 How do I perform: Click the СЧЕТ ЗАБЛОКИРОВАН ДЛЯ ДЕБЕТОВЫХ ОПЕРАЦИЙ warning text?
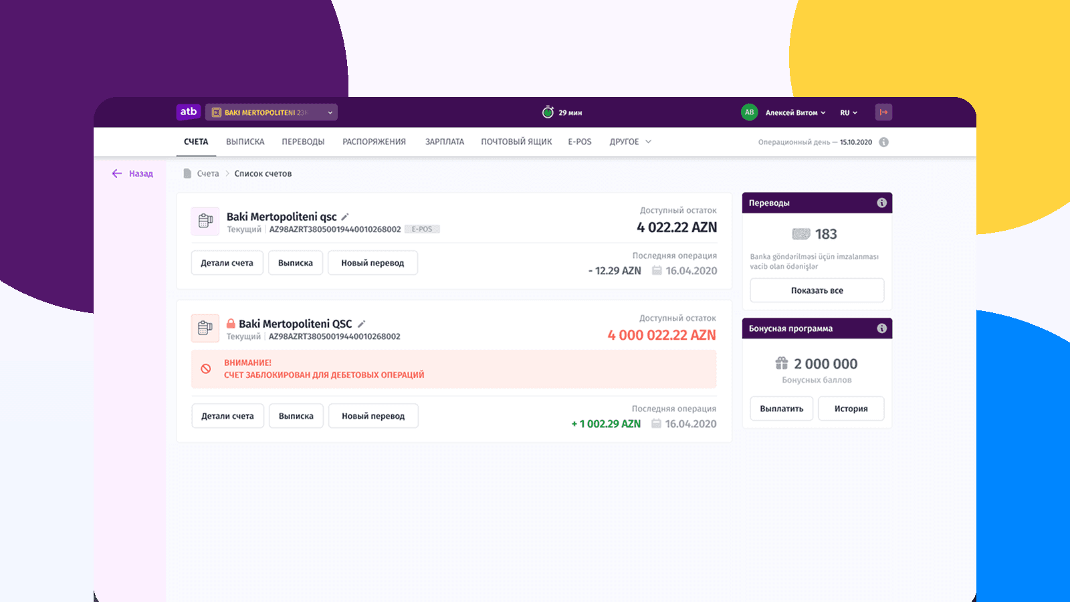point(324,375)
